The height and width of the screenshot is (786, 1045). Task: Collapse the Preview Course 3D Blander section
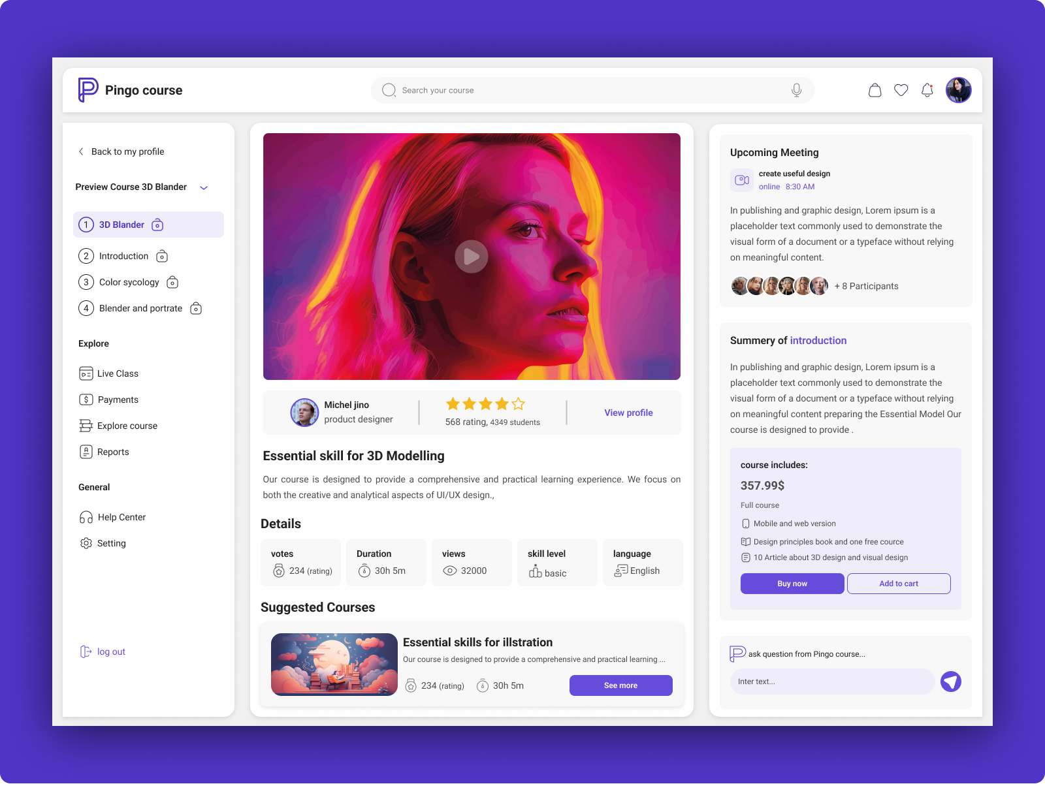[x=204, y=187]
